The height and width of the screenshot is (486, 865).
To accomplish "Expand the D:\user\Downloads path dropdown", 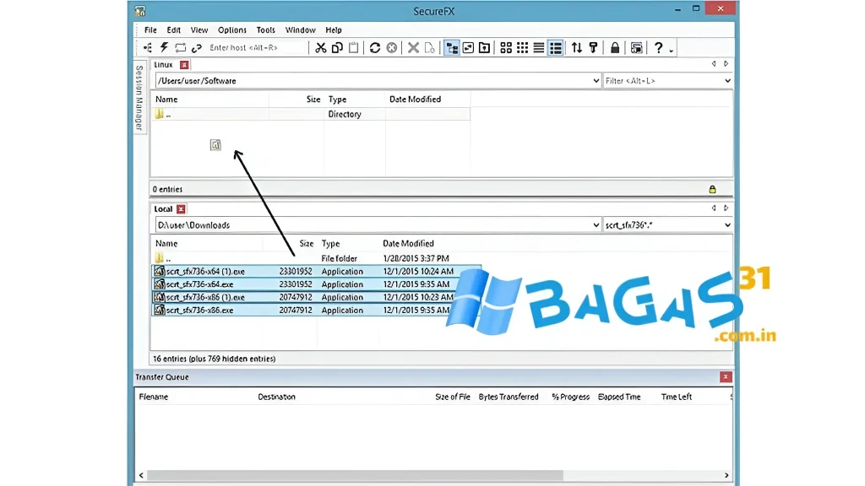I will (596, 224).
